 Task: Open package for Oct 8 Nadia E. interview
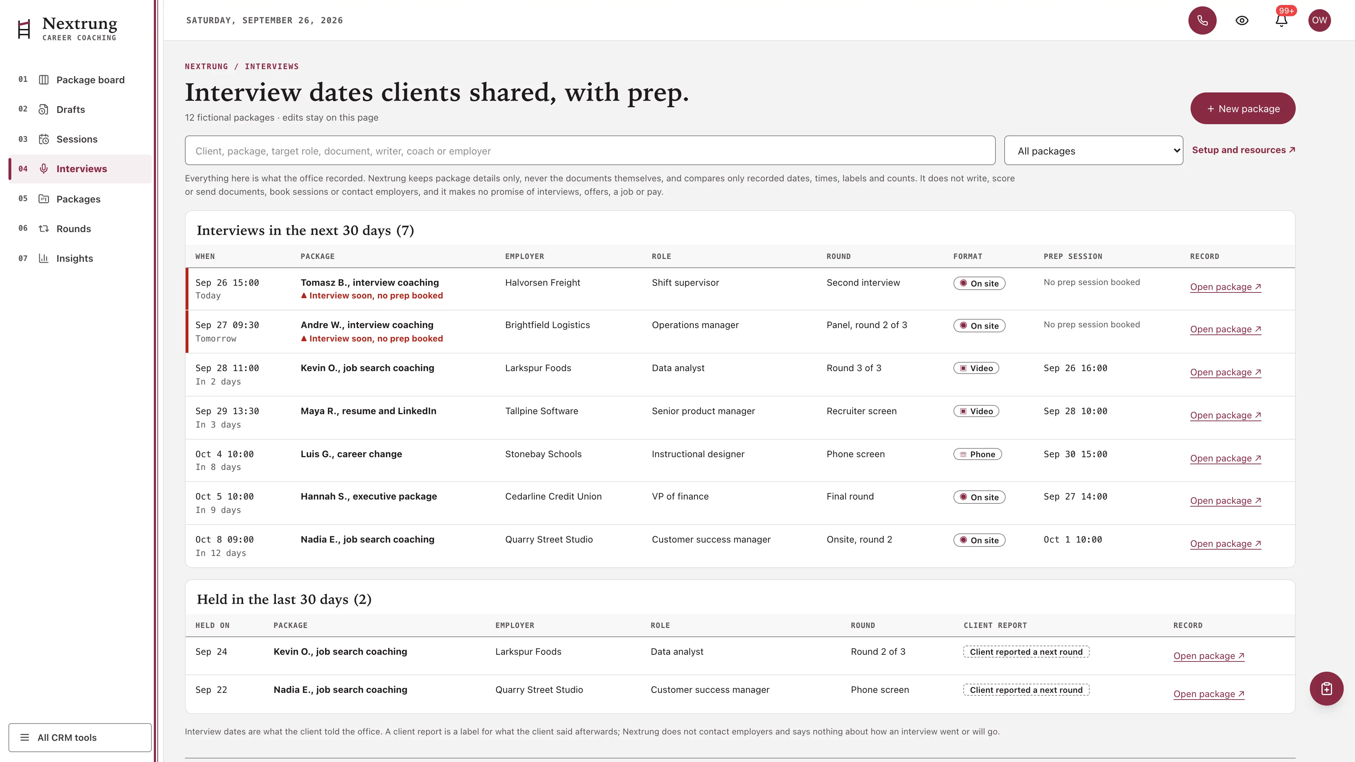point(1225,544)
